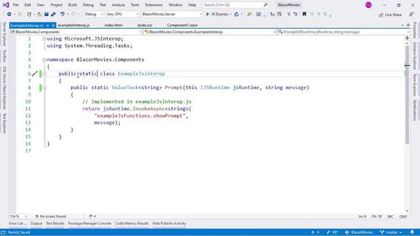Screen dimensions: 420x236
Task: Click the feedback person icon
Action: 411,14
